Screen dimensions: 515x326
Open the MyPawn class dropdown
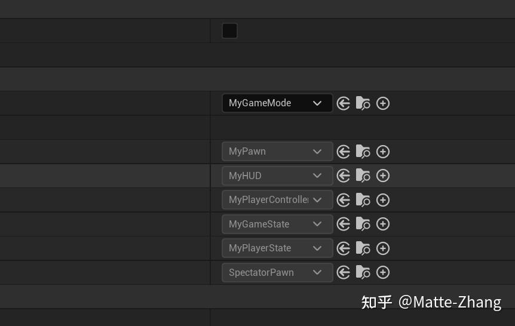click(x=277, y=152)
